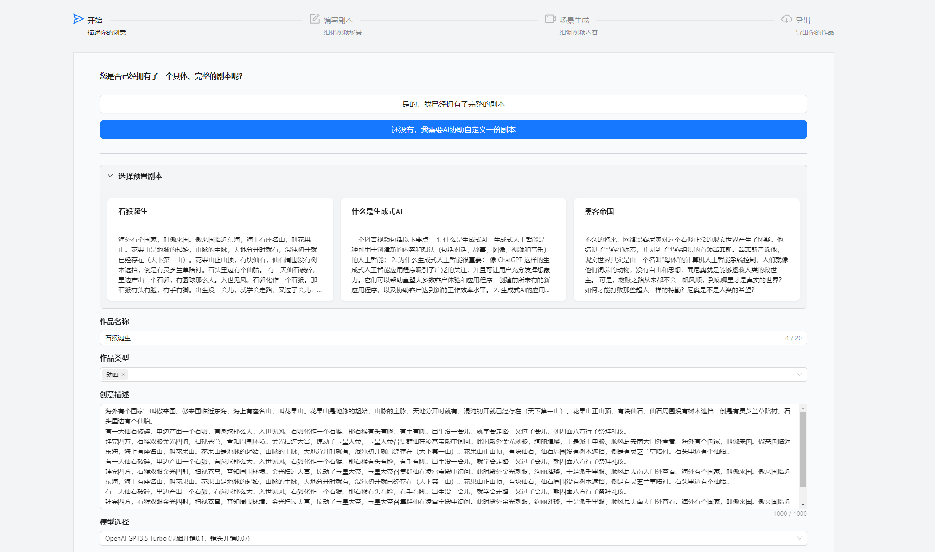The width and height of the screenshot is (935, 552).
Task: Choose the 黑客帝国 preset script card
Action: pyautogui.click(x=686, y=249)
